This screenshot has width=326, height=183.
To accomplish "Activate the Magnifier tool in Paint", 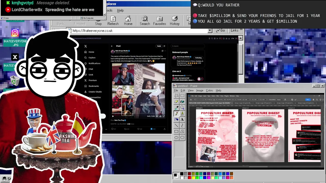I will tap(182, 108).
